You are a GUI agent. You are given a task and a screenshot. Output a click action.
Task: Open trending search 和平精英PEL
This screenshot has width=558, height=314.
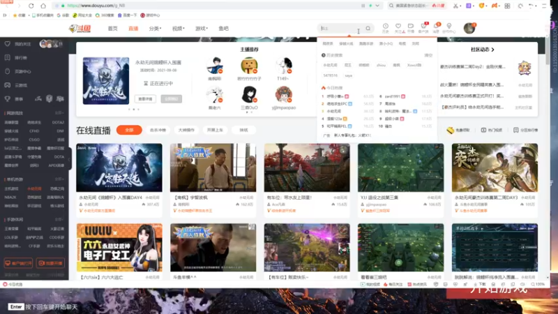[x=337, y=126]
